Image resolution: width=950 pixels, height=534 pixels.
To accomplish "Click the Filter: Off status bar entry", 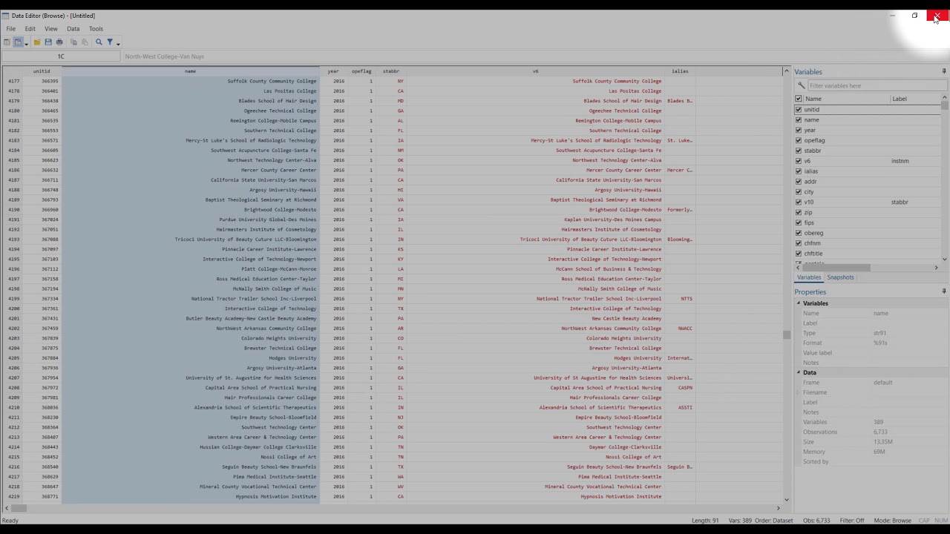I will pos(852,521).
